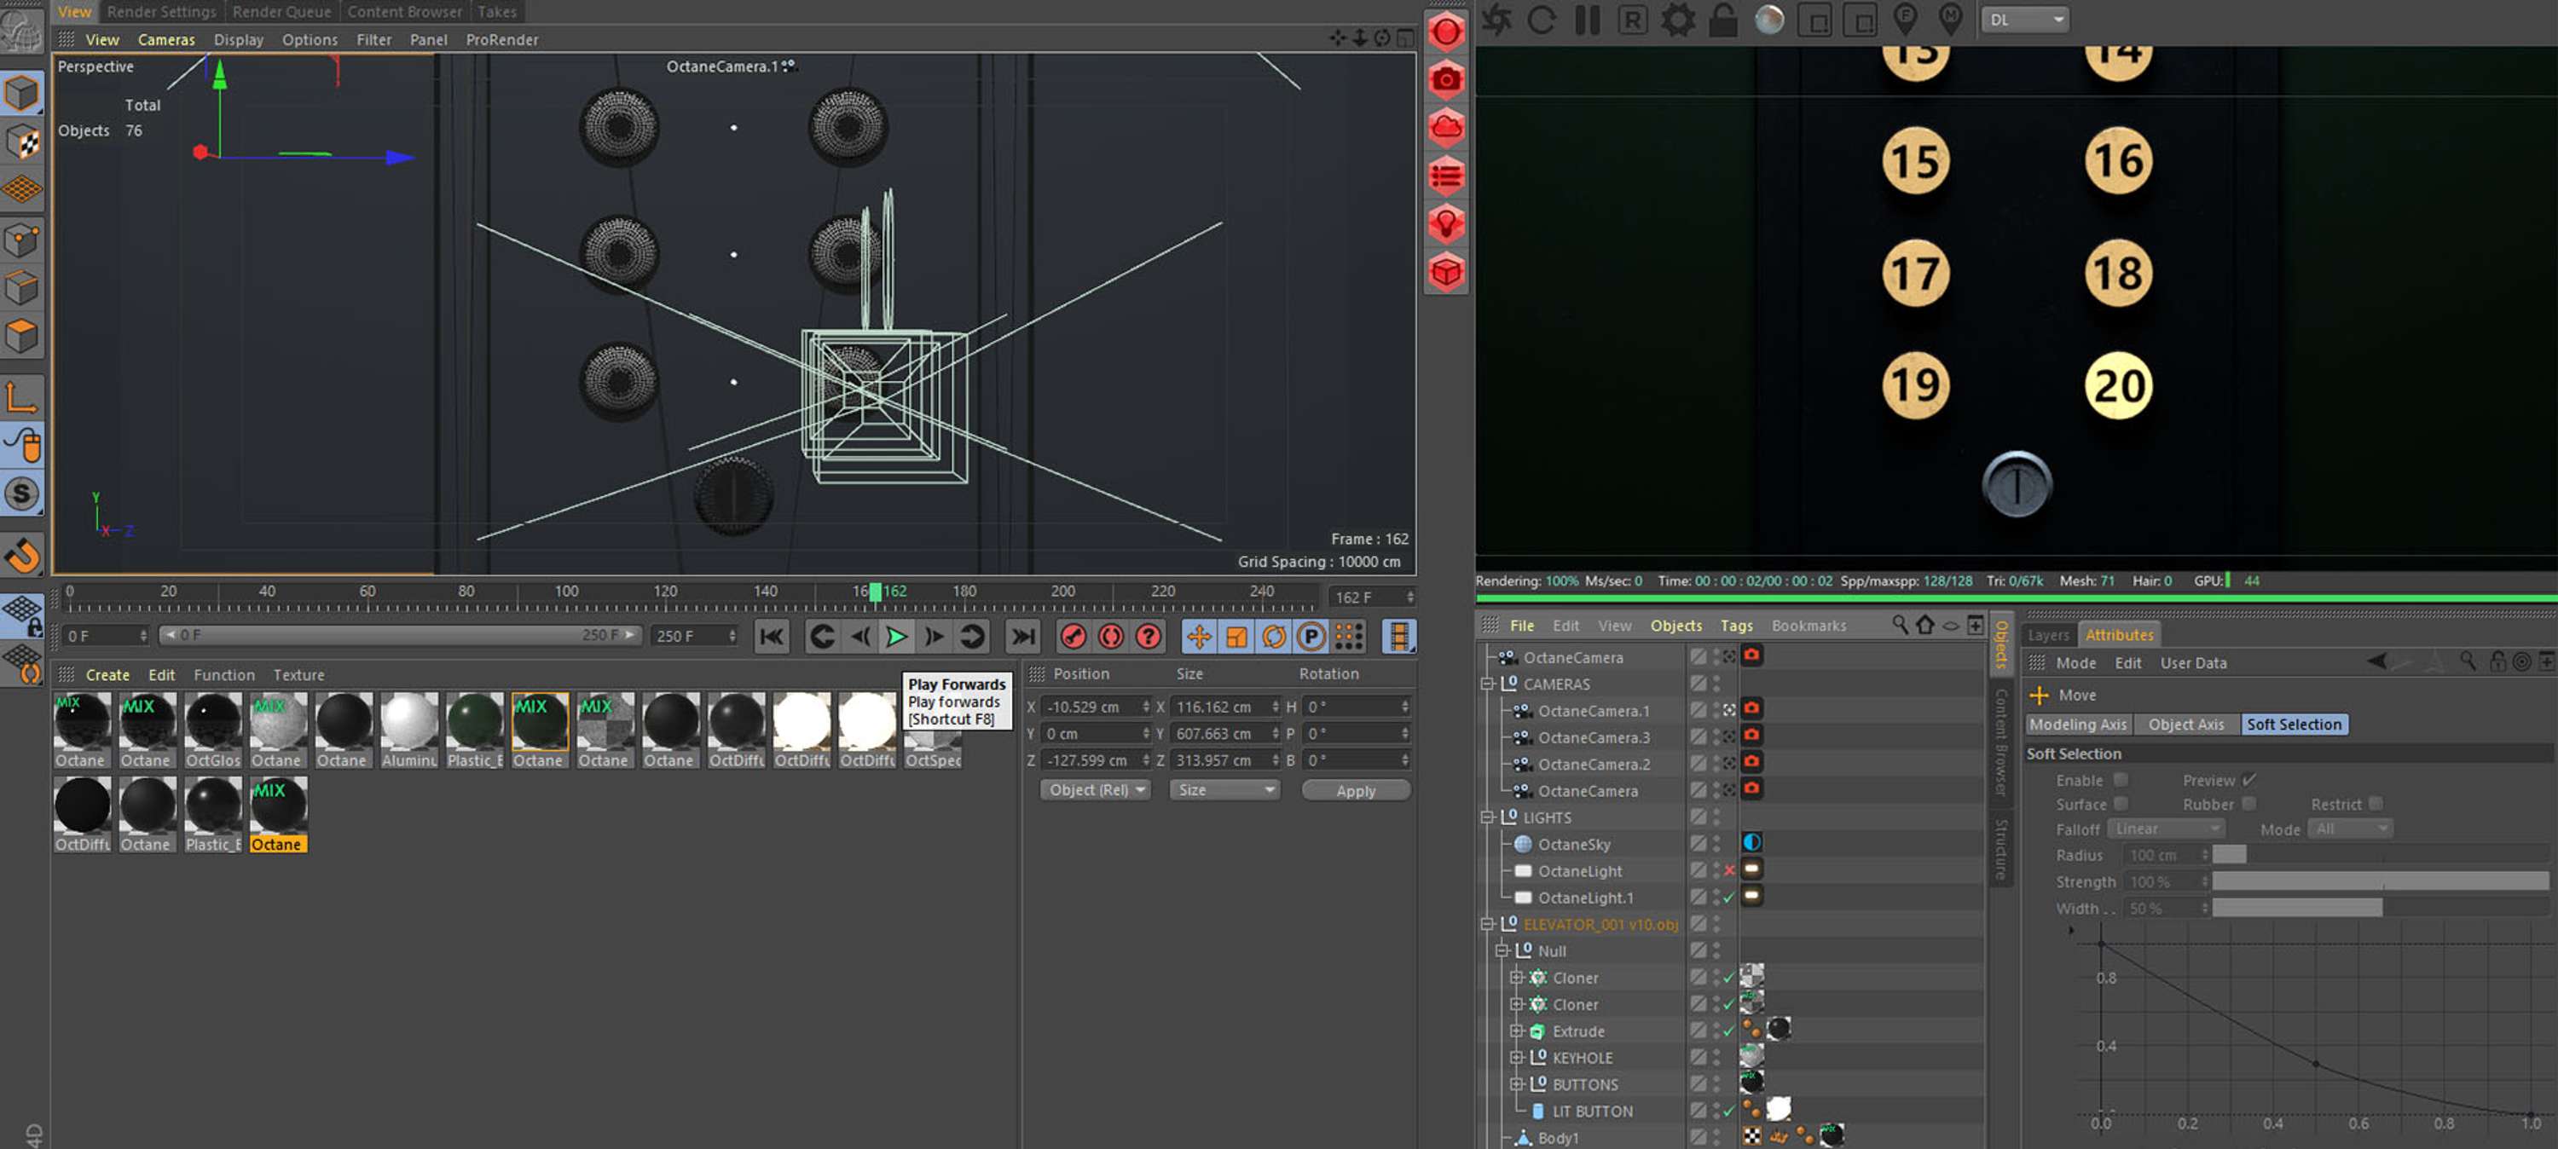Toggle Position keyframe recording icon
The width and height of the screenshot is (2558, 1149).
tap(1199, 637)
